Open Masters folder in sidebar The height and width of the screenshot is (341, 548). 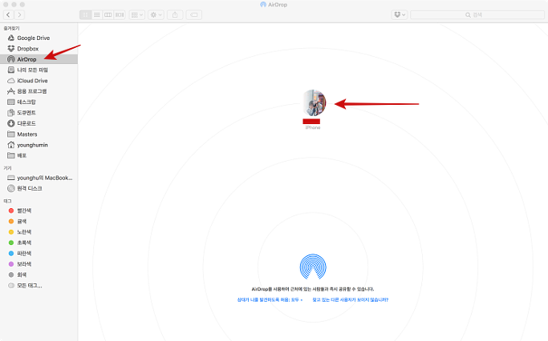click(x=39, y=134)
